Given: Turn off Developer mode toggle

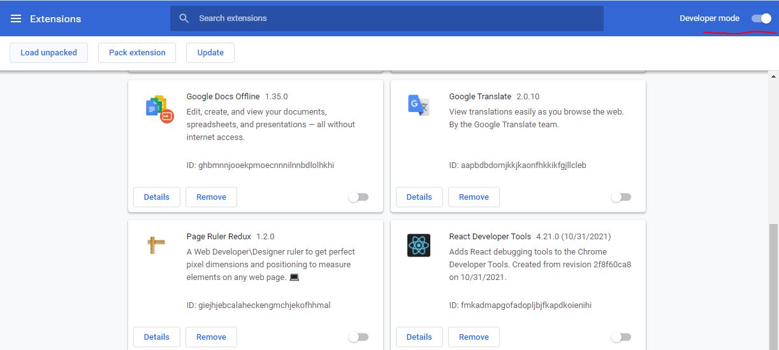Looking at the screenshot, I should 761,18.
